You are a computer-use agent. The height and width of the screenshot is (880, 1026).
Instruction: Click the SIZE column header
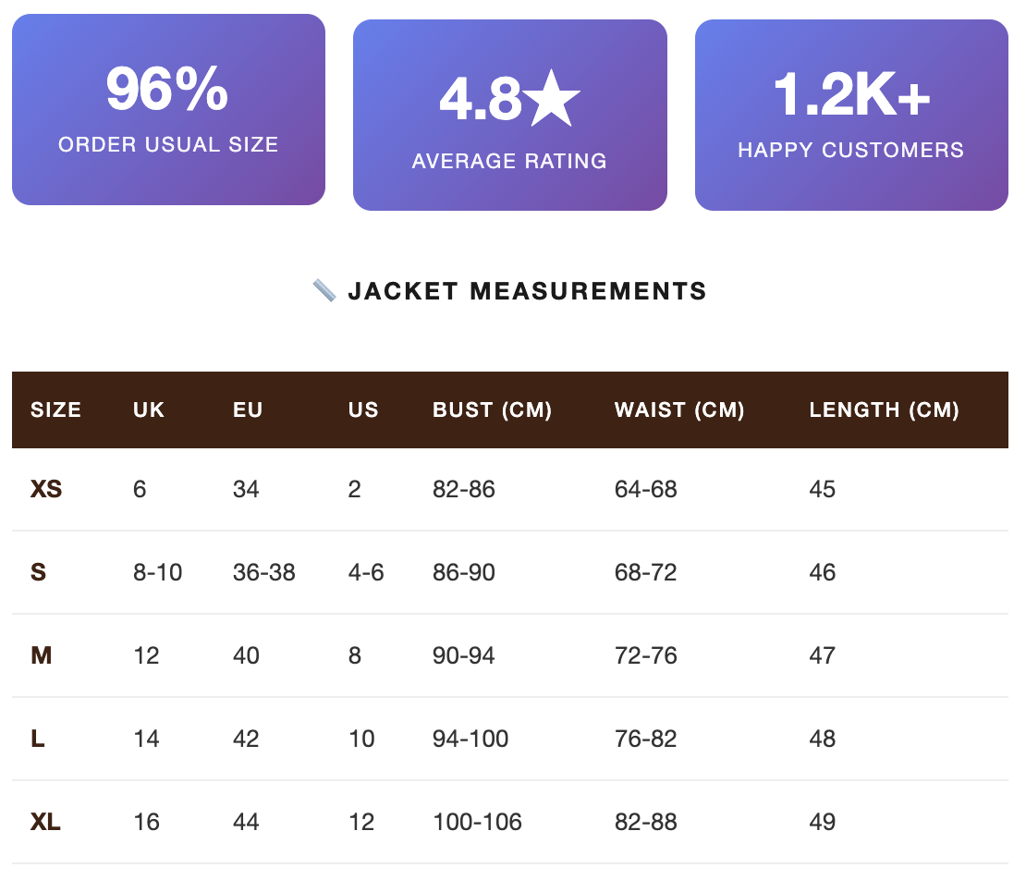point(56,409)
